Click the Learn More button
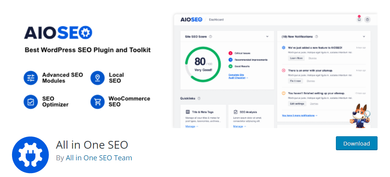 296,58
